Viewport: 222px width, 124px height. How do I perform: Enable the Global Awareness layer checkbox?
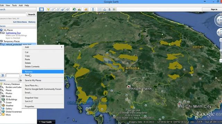pos(1,112)
